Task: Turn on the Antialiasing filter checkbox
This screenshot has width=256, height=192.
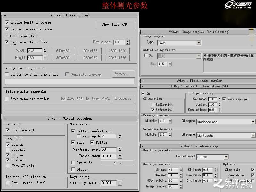Action: [146, 55]
